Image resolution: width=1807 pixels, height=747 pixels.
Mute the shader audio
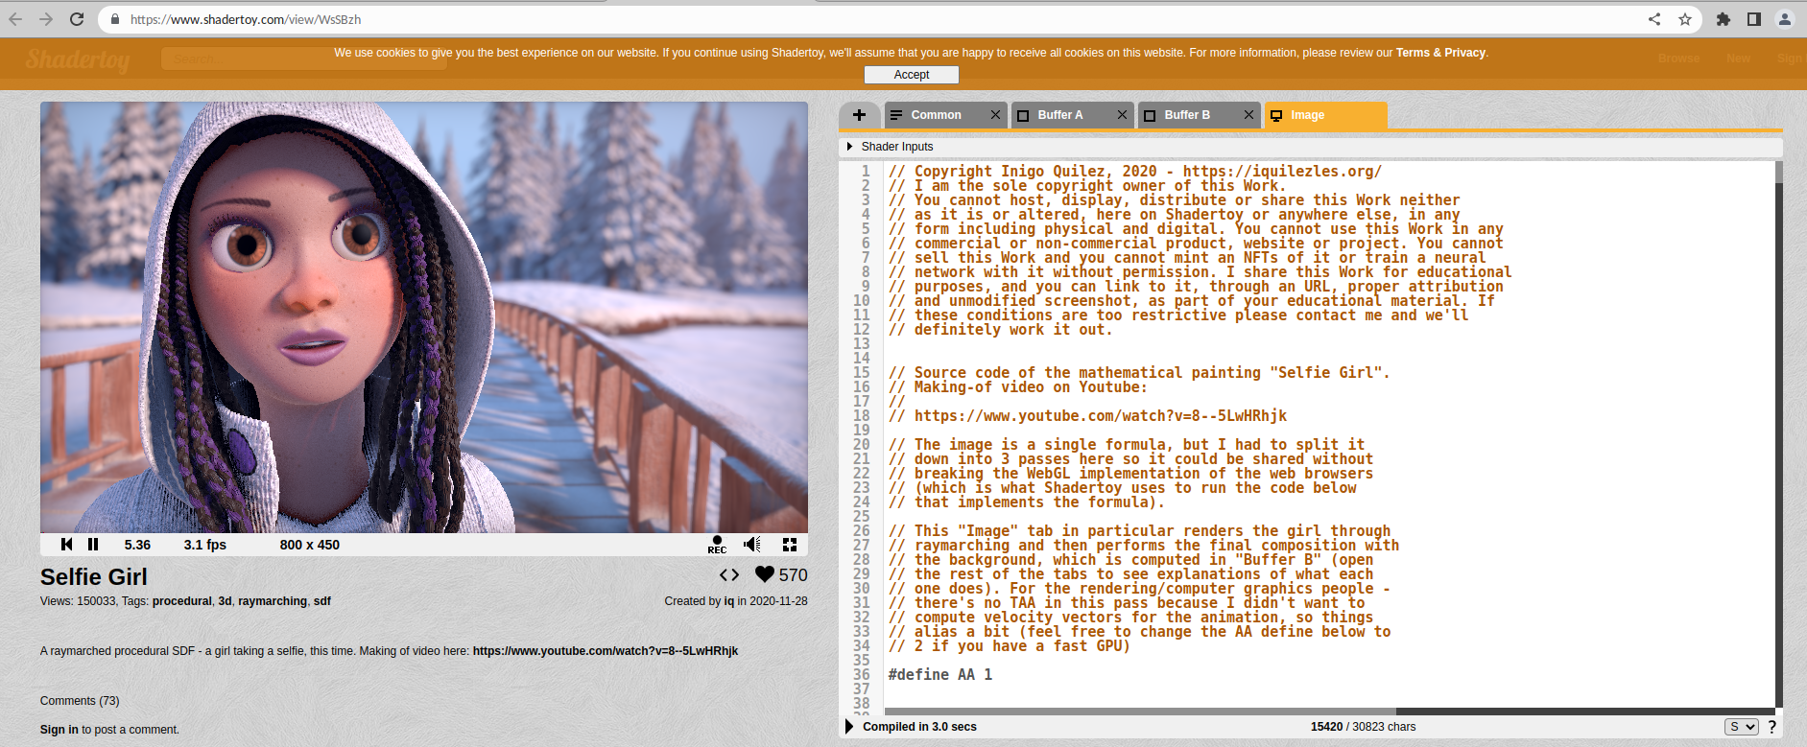tap(752, 545)
